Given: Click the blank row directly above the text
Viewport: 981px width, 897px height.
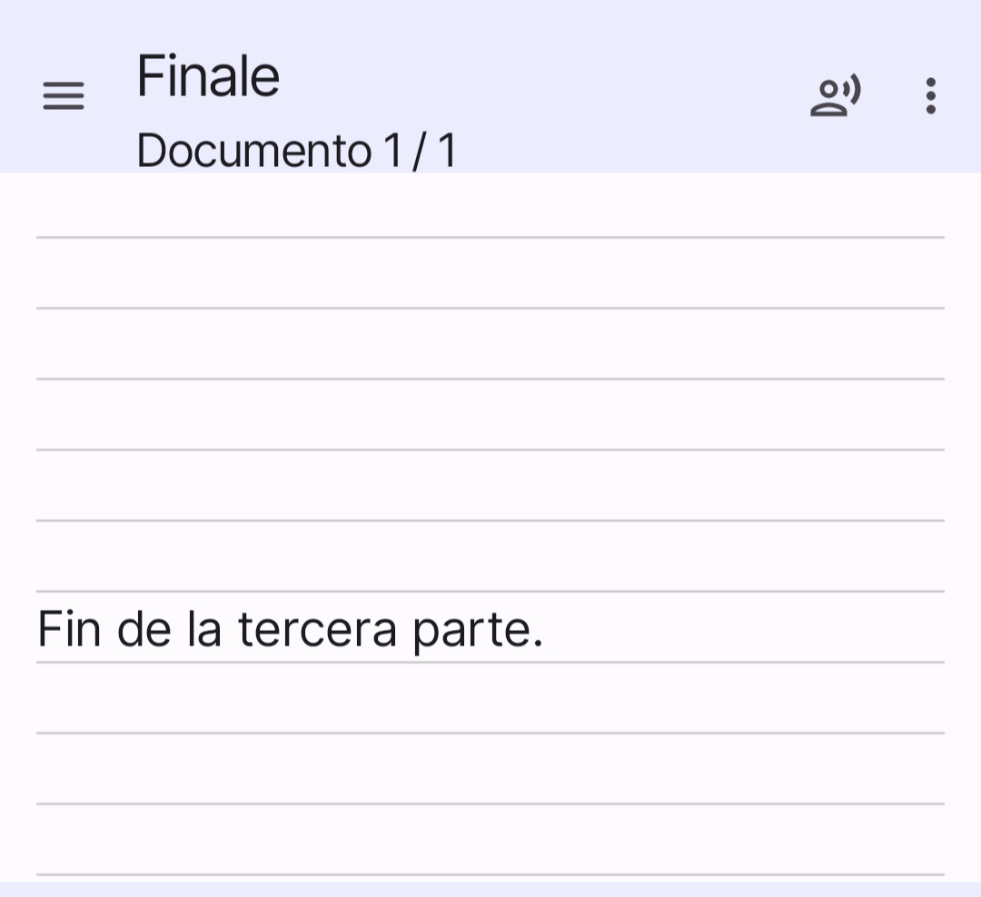Looking at the screenshot, I should click(x=490, y=557).
